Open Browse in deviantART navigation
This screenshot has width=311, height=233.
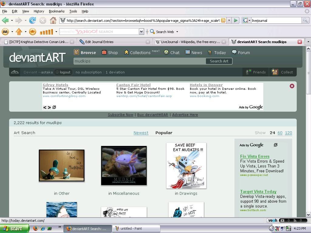click(85, 52)
